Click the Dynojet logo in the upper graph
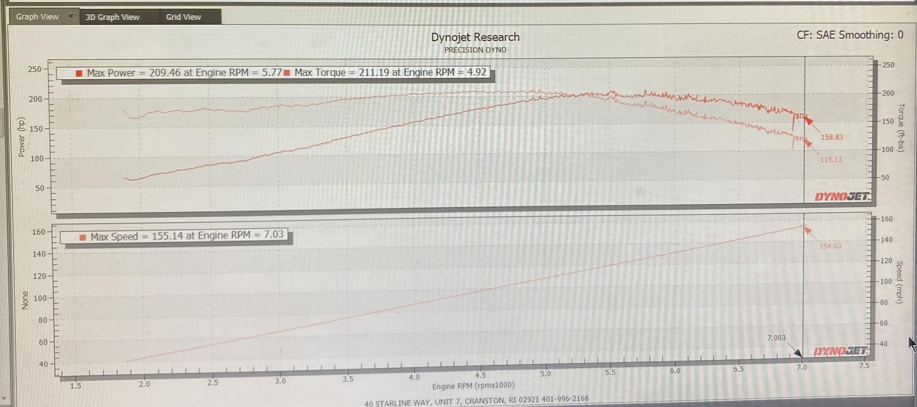The height and width of the screenshot is (407, 917). (842, 197)
